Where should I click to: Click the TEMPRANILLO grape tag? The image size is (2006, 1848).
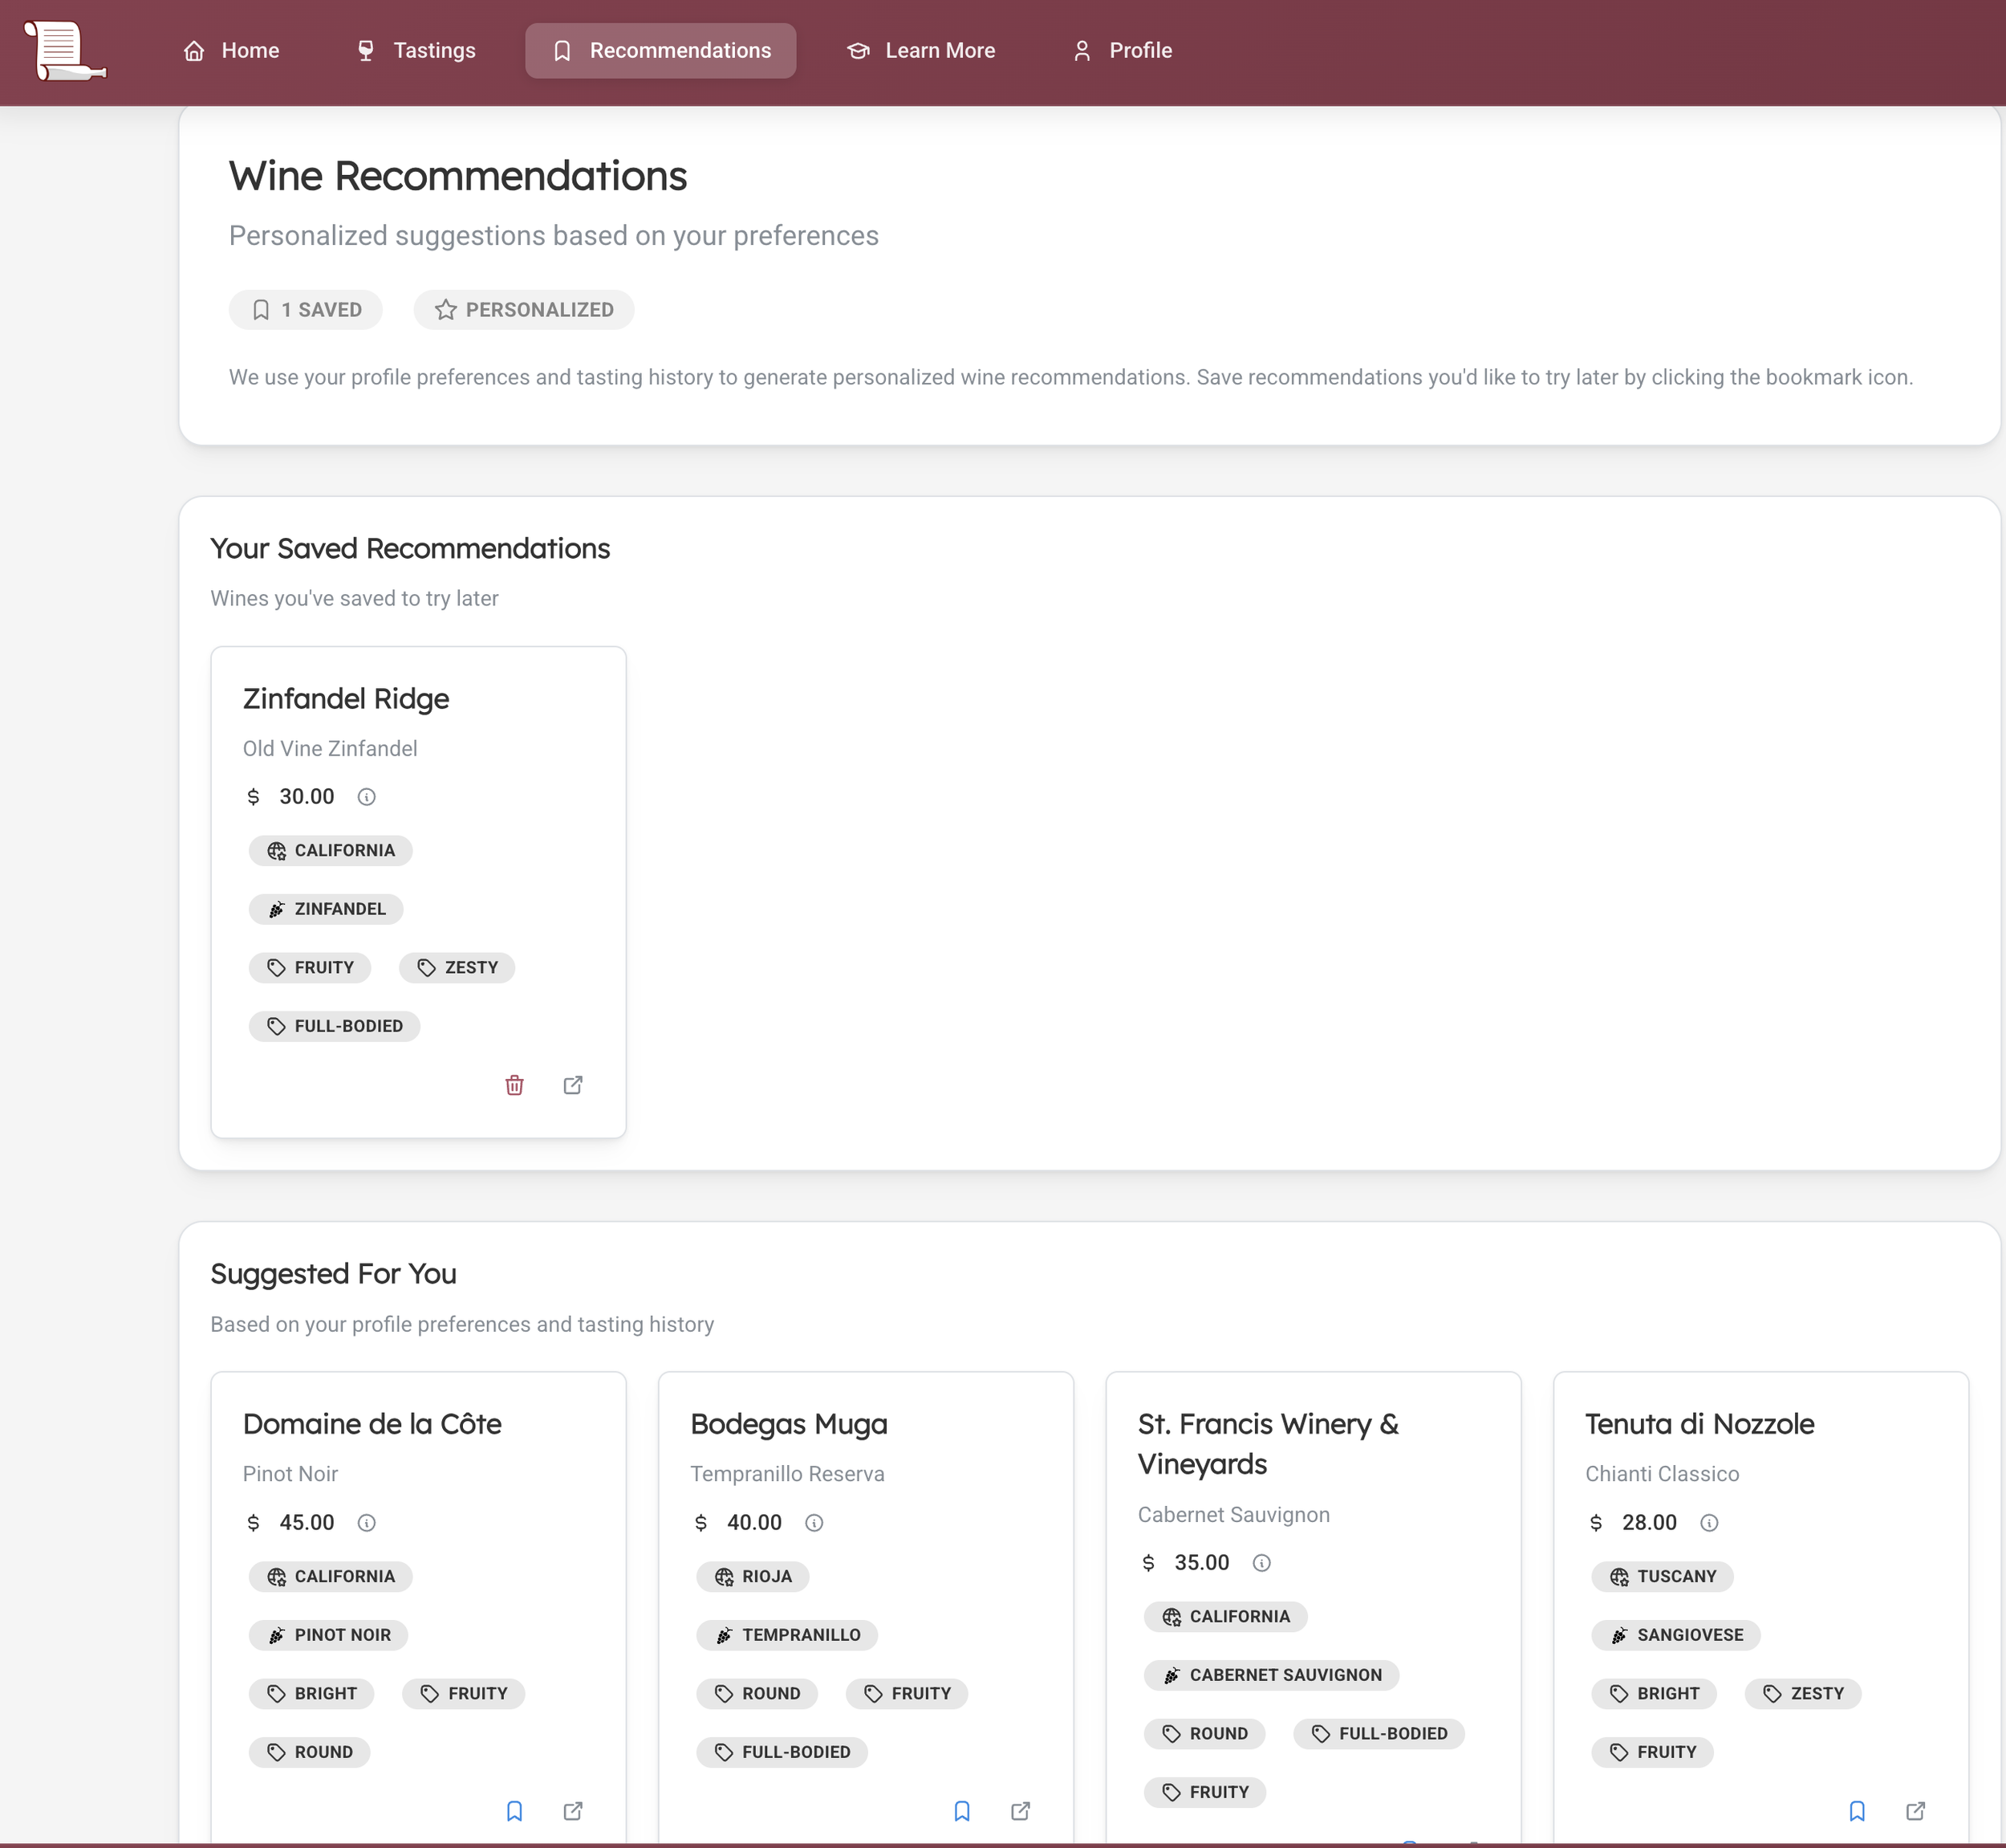(786, 1635)
